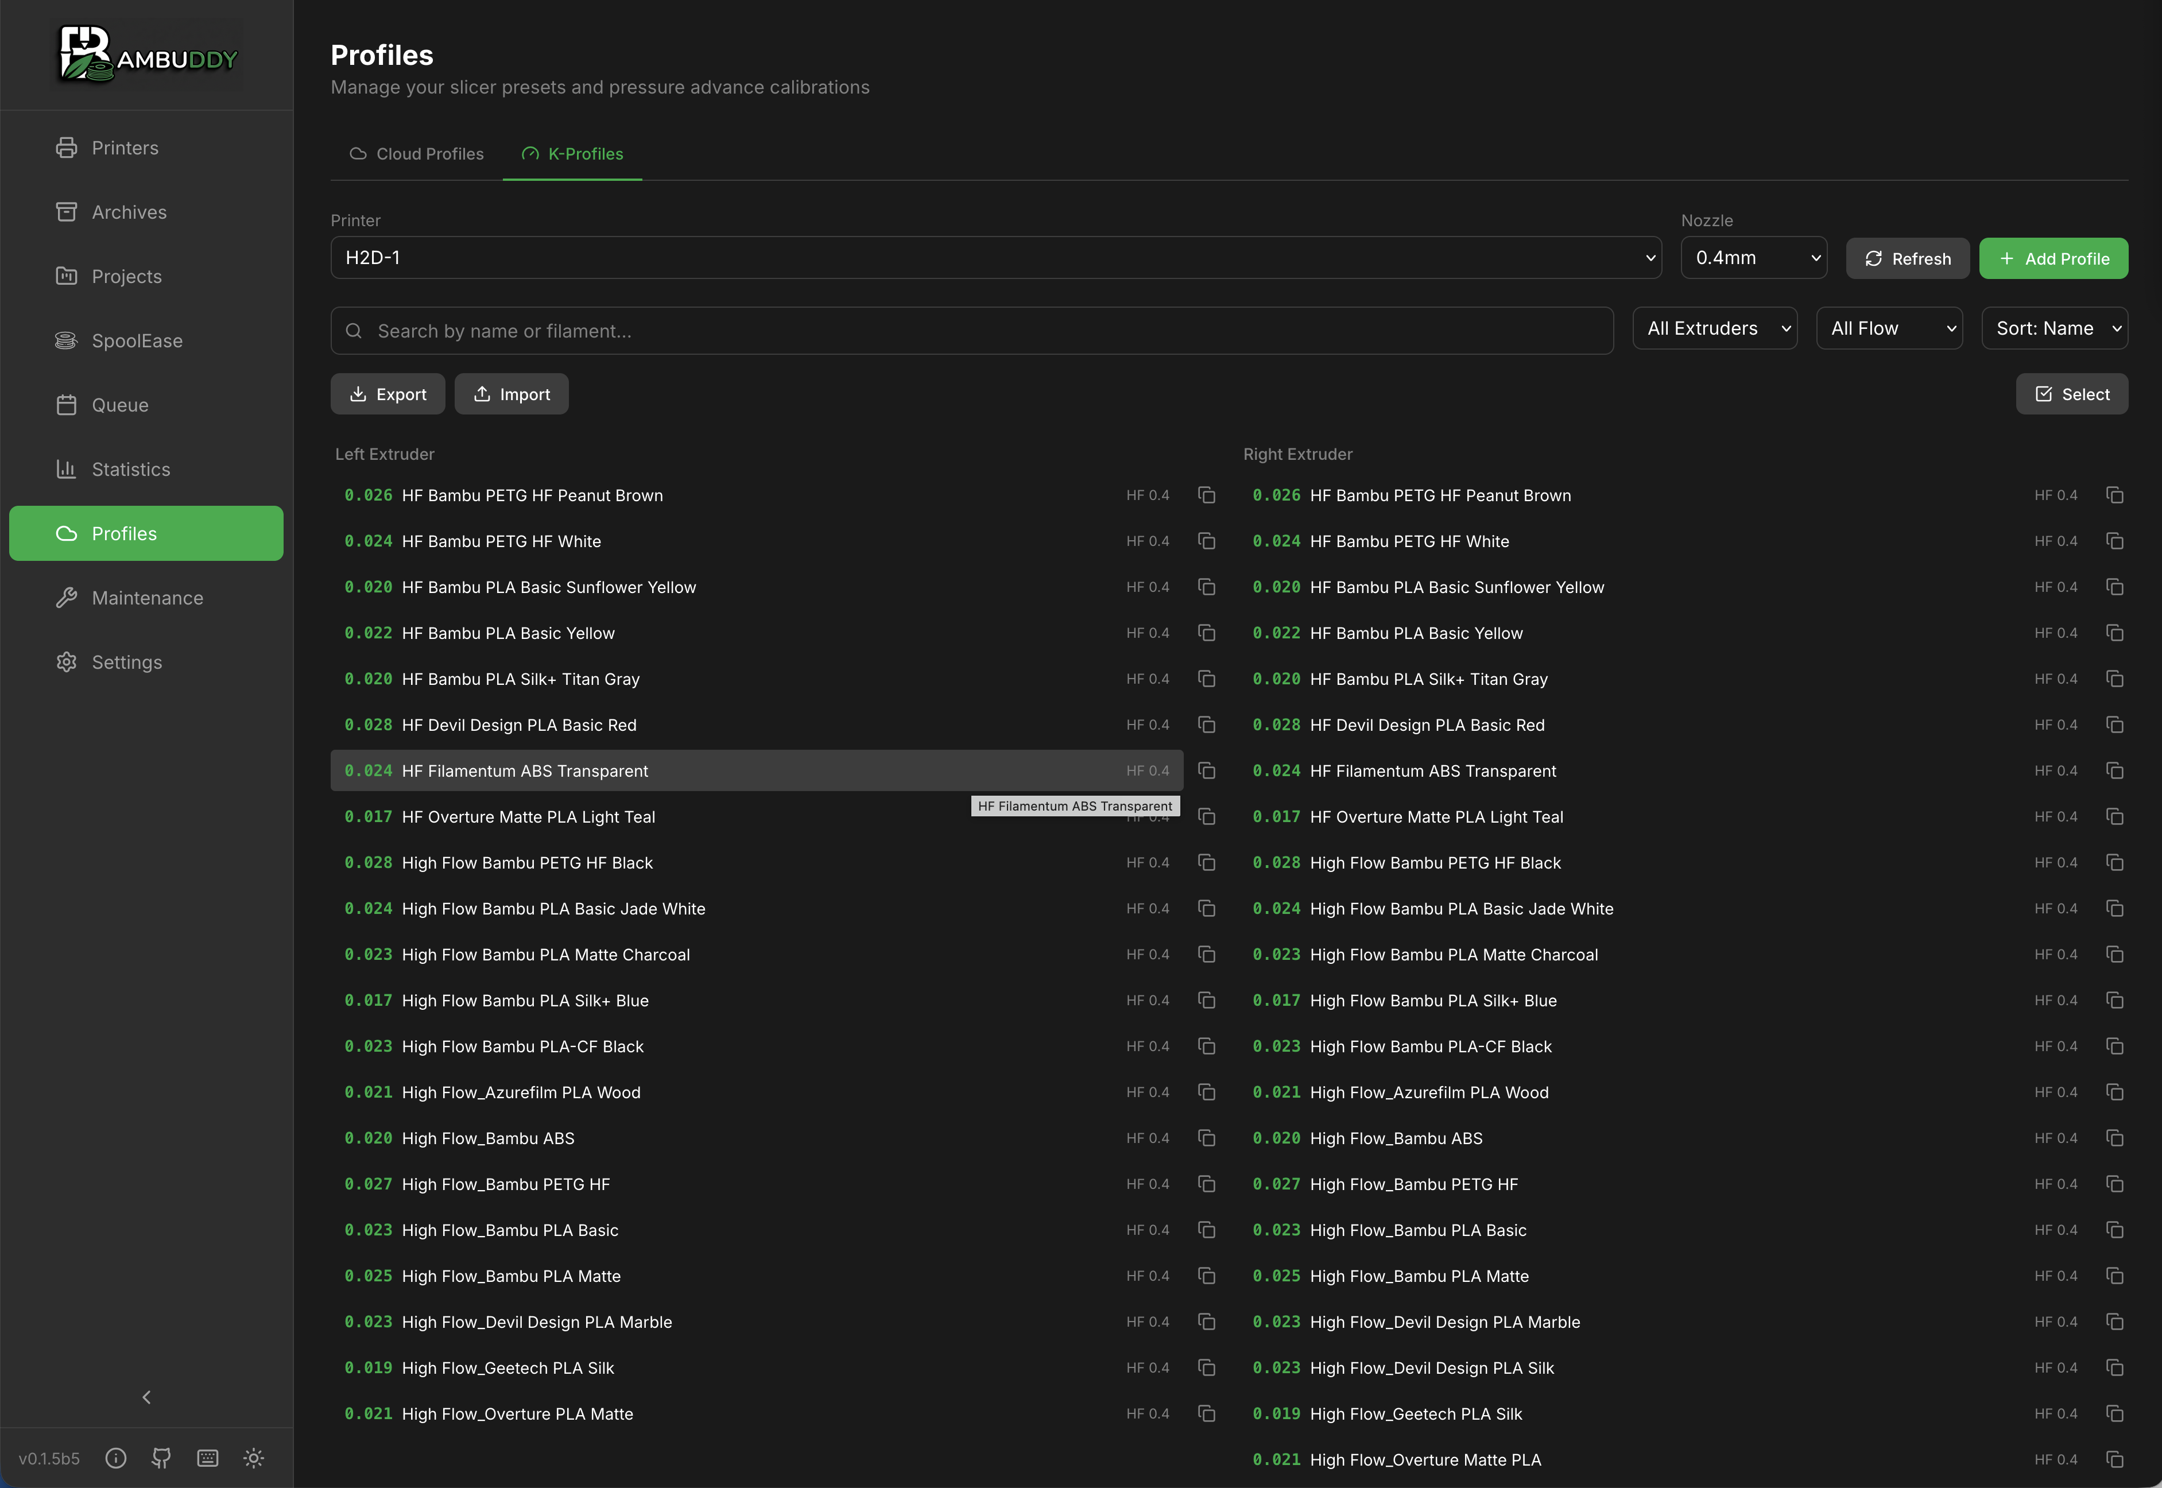Change the Sort: Name dropdown
Screen dimensions: 2162x1488
[2054, 328]
